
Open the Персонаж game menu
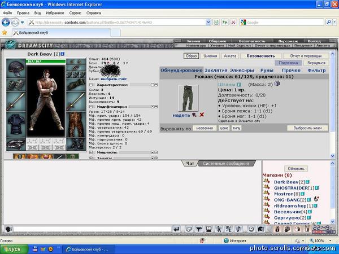[x=288, y=41]
